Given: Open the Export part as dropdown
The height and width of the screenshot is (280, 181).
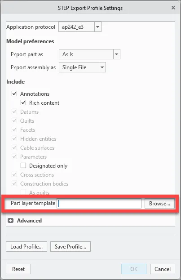Looking at the screenshot, I should coord(89,54).
